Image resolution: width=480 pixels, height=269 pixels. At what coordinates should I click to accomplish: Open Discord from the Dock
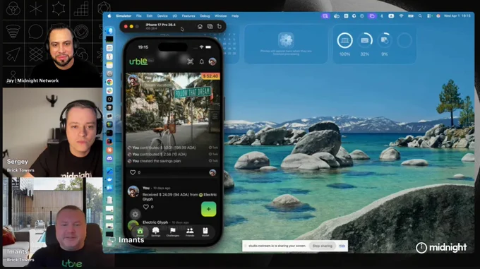(109, 159)
